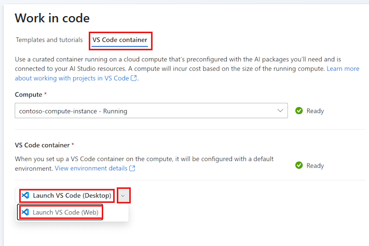Expand the compute list using its chevron arrow
Image resolution: width=369 pixels, height=246 pixels.
(x=280, y=111)
